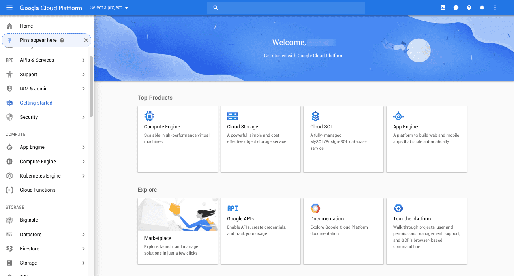Open Support menu item label
The height and width of the screenshot is (276, 514).
coord(28,75)
